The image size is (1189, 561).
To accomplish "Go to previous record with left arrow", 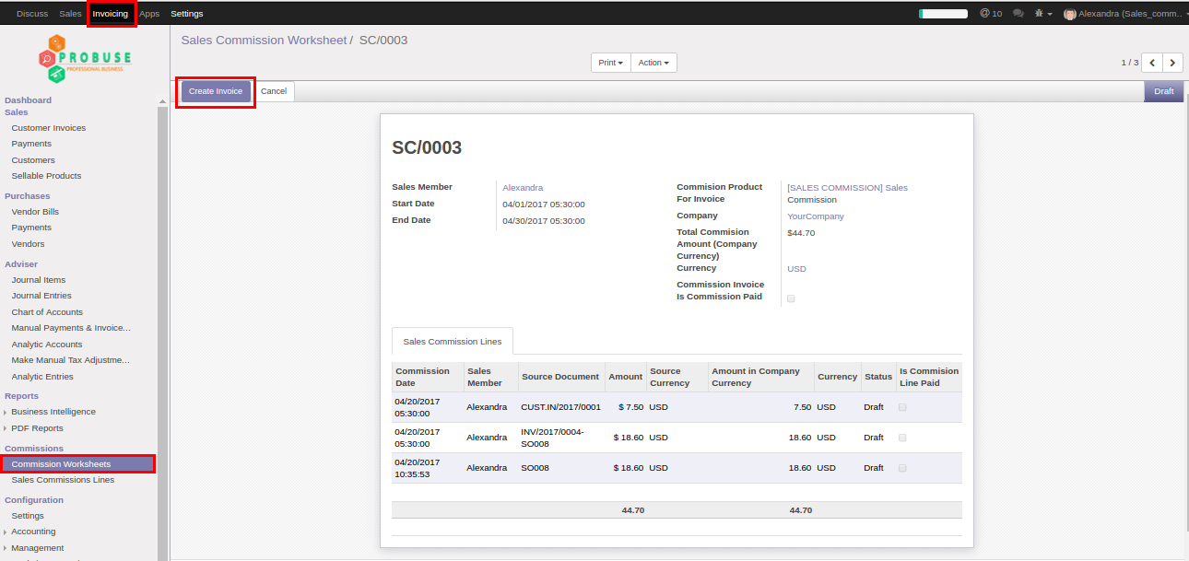I will coord(1152,63).
